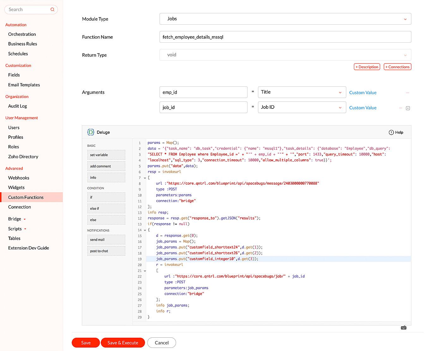Click Save & Execute

pyautogui.click(x=123, y=343)
